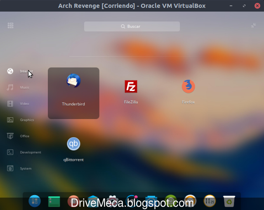Click the launcher icon in the dock

coord(35,201)
